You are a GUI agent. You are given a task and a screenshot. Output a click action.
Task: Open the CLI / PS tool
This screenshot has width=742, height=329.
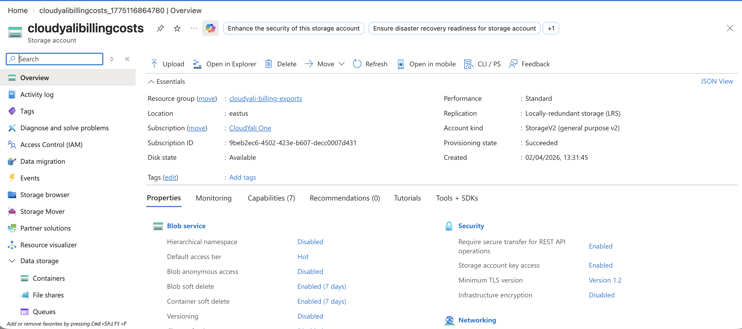(x=482, y=64)
